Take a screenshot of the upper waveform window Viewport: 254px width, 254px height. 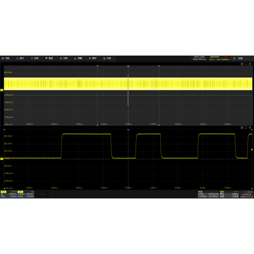pos(242,64)
